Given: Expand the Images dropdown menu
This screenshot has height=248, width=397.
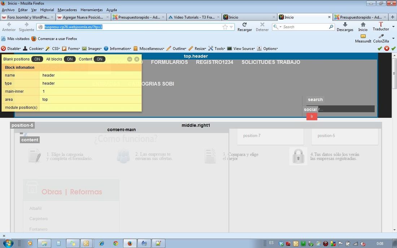Looking at the screenshot, I should (92, 49).
